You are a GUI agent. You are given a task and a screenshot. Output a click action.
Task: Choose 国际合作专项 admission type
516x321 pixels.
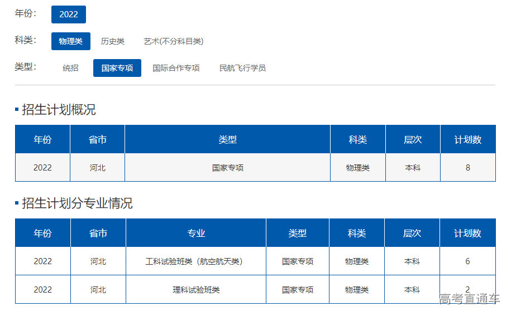pos(176,68)
